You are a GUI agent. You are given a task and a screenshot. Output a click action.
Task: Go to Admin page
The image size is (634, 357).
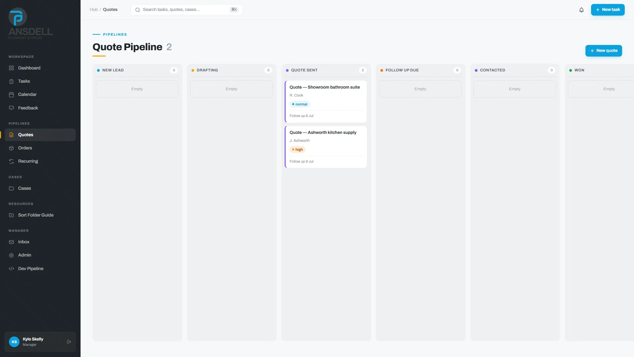40,255
